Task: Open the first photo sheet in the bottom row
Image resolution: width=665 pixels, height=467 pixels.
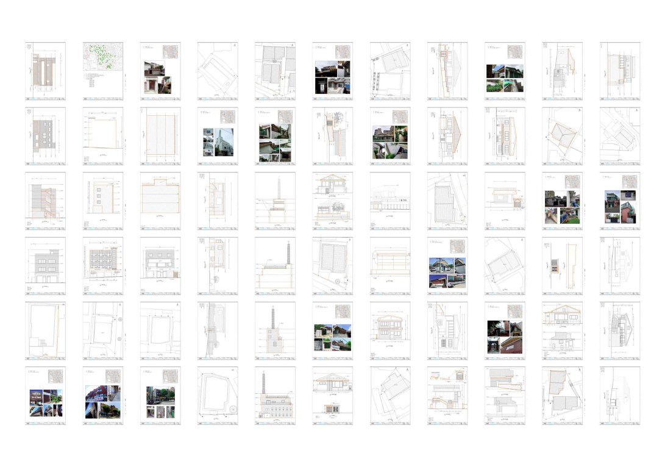Action: [x=45, y=395]
